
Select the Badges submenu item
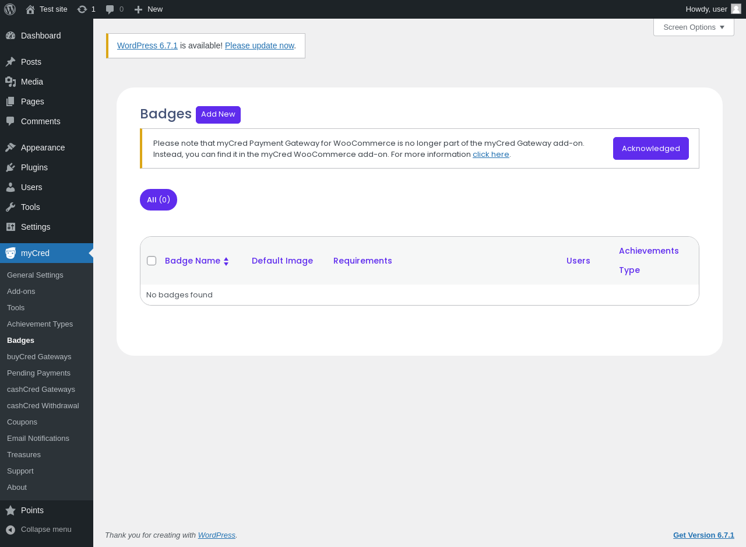(x=20, y=340)
